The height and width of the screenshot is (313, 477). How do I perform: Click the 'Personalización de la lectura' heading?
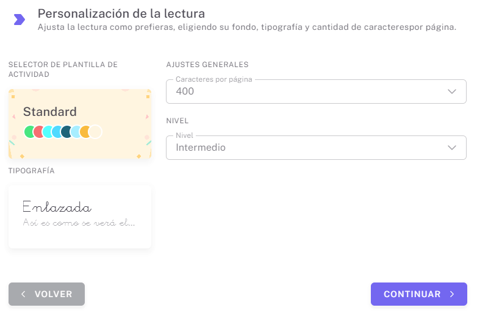point(121,13)
